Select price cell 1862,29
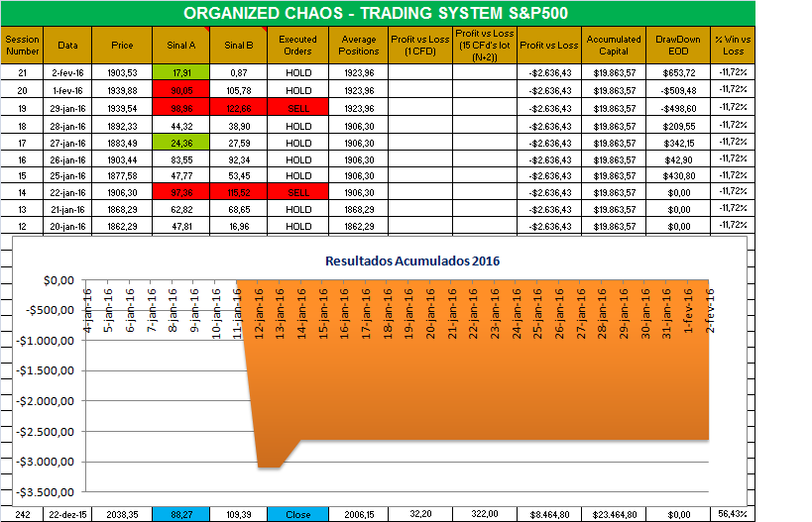 coord(122,226)
